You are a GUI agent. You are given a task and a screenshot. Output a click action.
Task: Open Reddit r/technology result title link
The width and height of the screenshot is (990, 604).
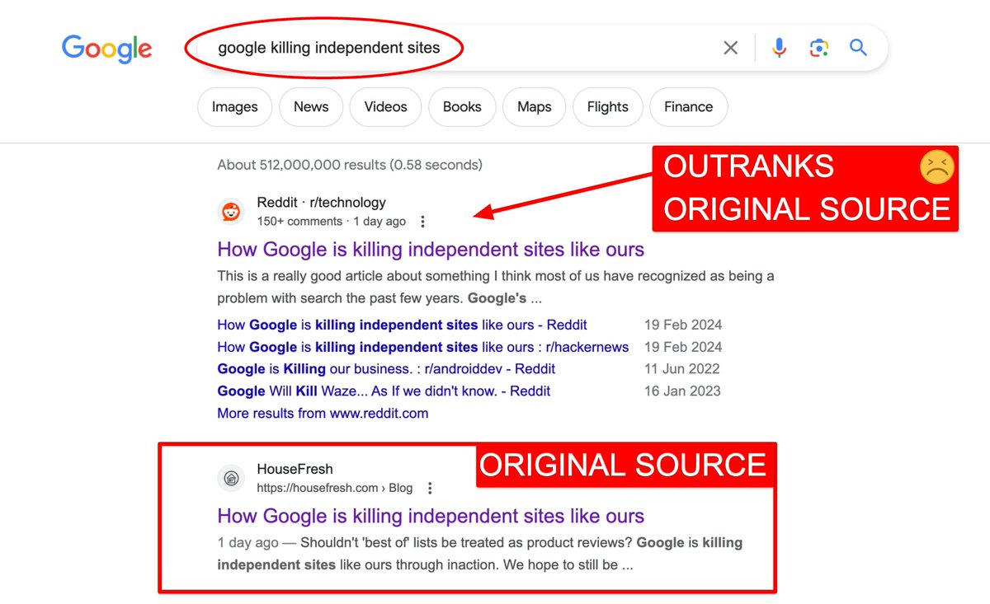(x=431, y=249)
